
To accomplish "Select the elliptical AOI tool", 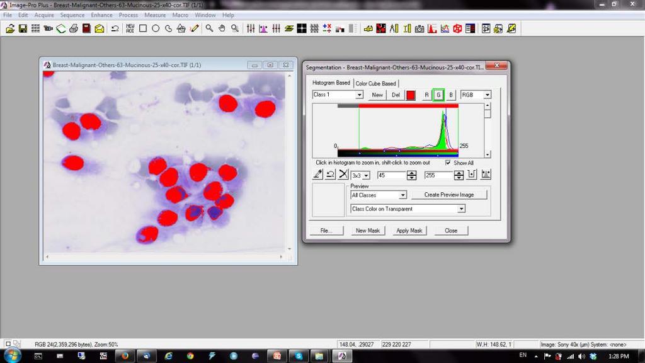I will click(x=156, y=29).
